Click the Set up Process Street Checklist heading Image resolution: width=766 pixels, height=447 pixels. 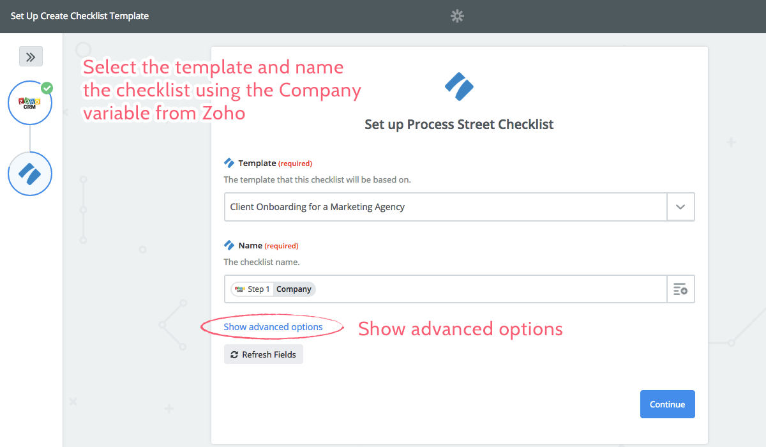click(459, 125)
